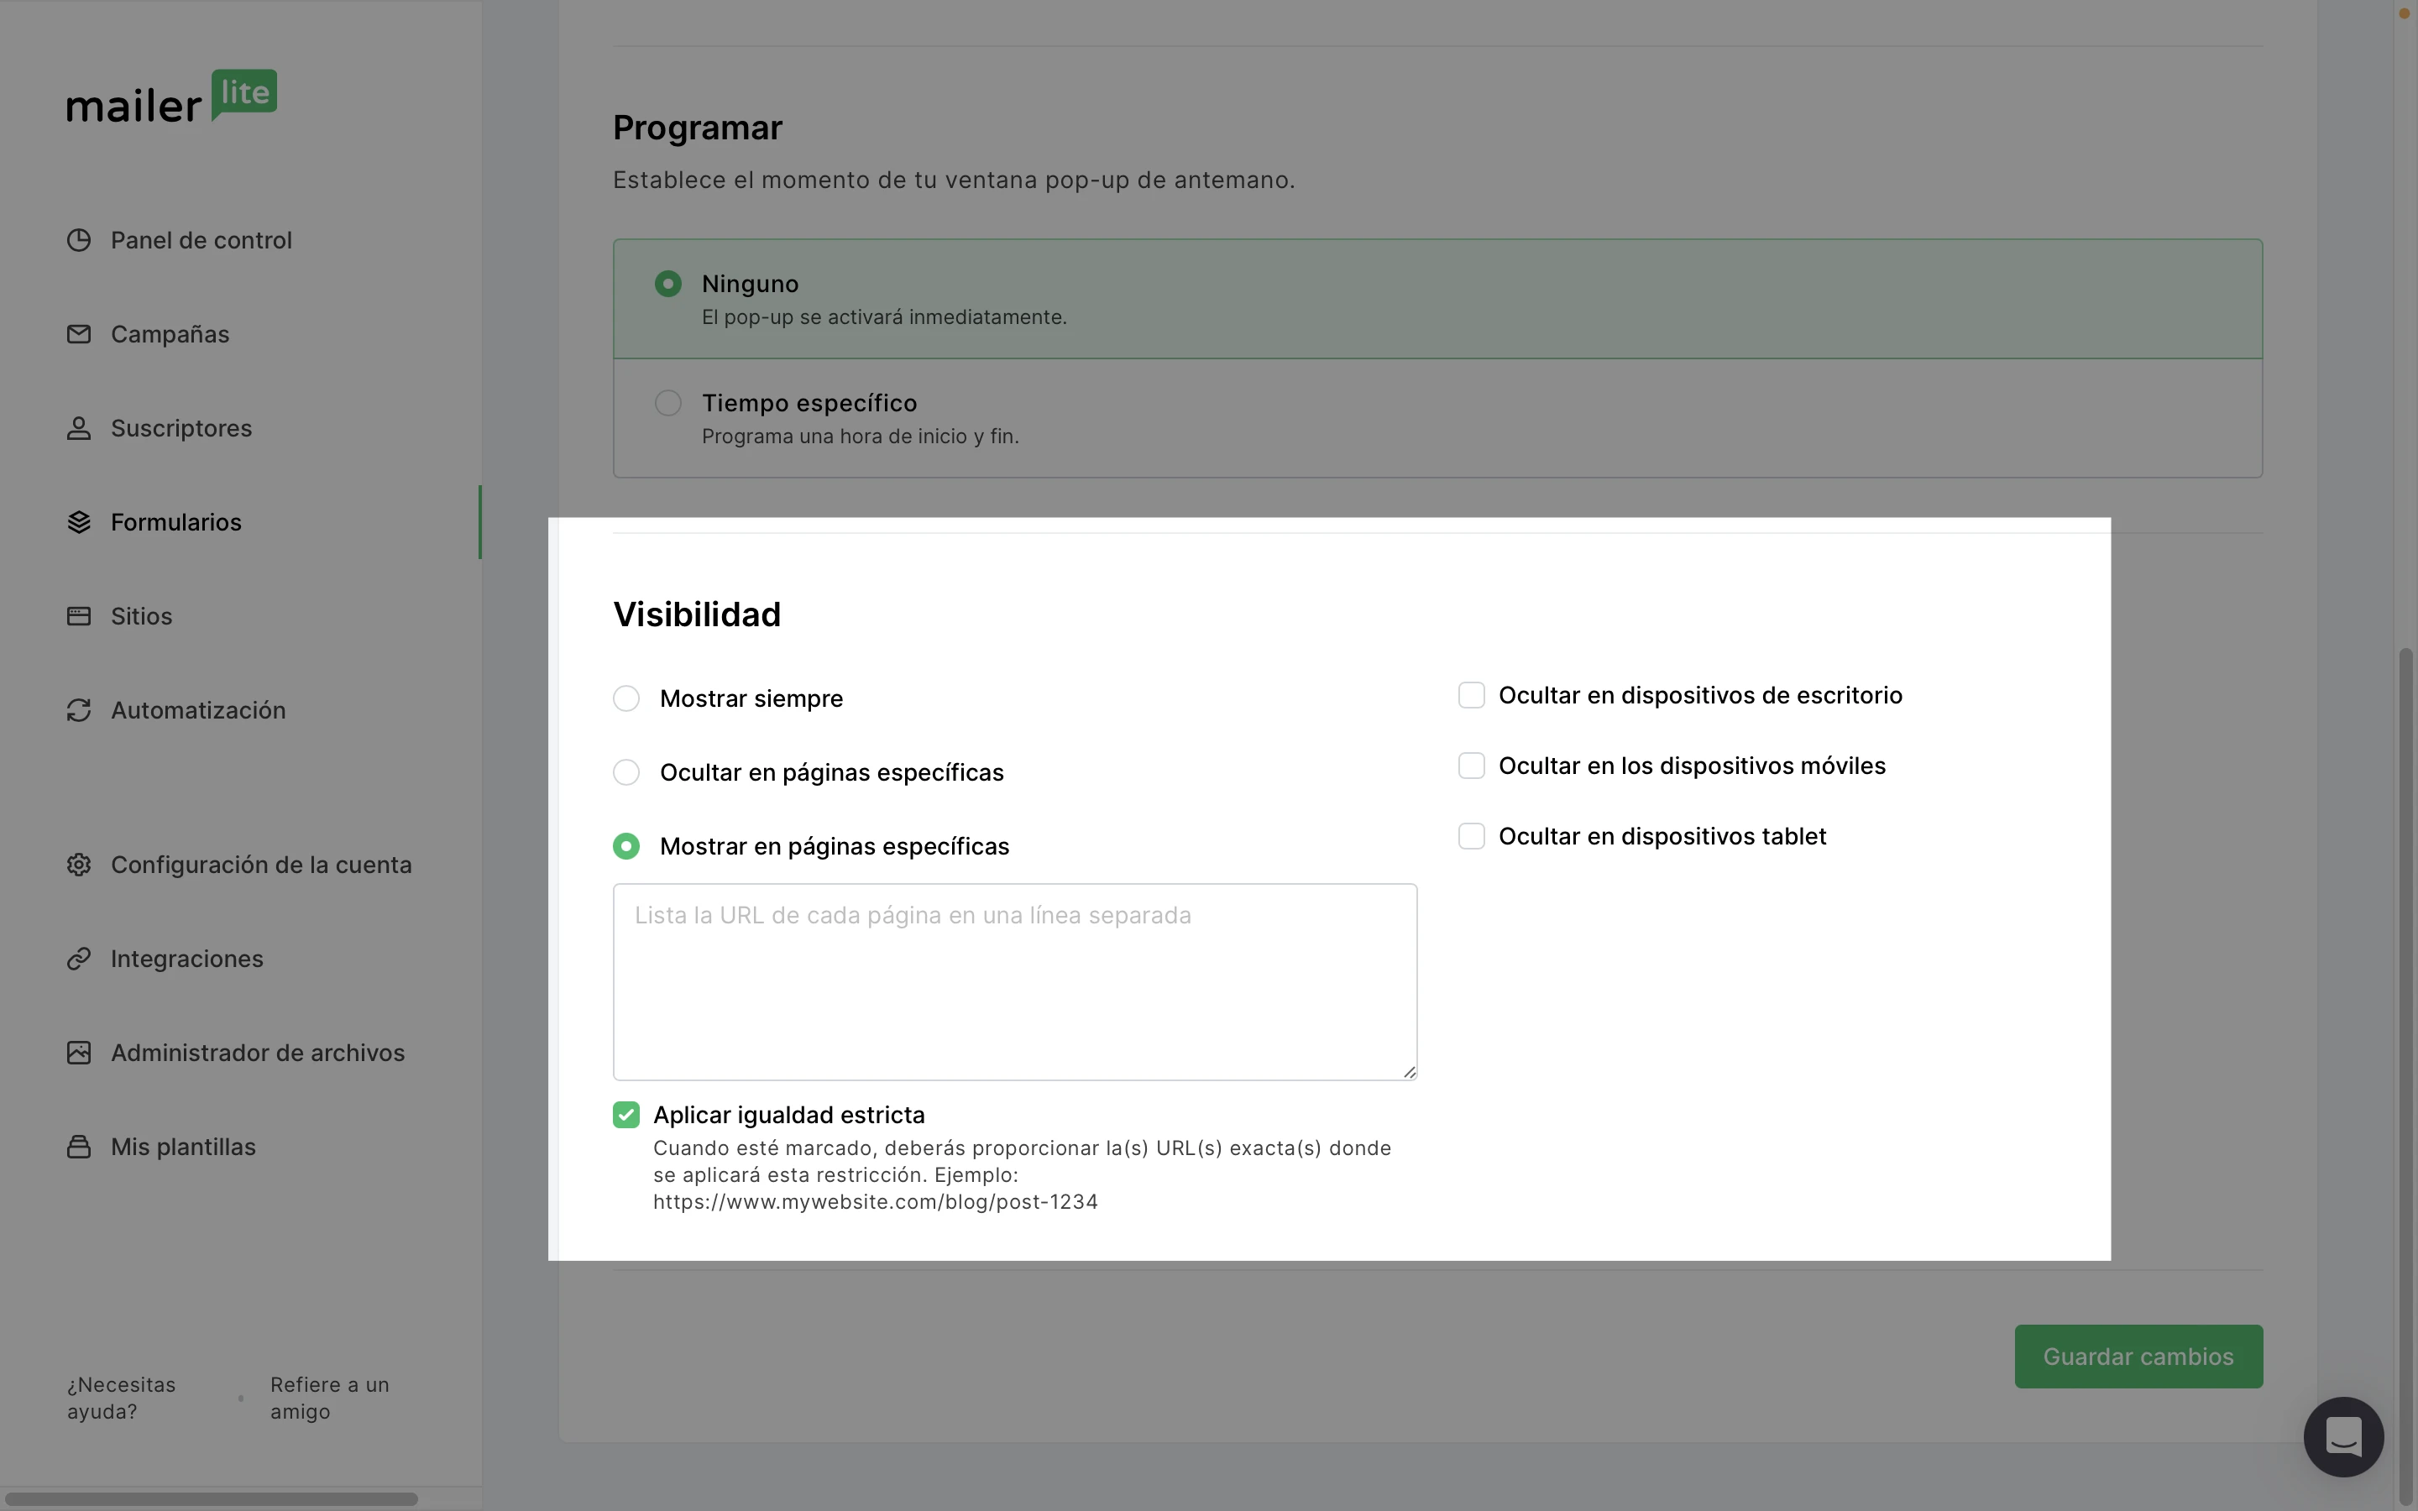Image resolution: width=2418 pixels, height=1511 pixels.
Task: Click the Automatización refresh arrows icon
Action: point(79,709)
